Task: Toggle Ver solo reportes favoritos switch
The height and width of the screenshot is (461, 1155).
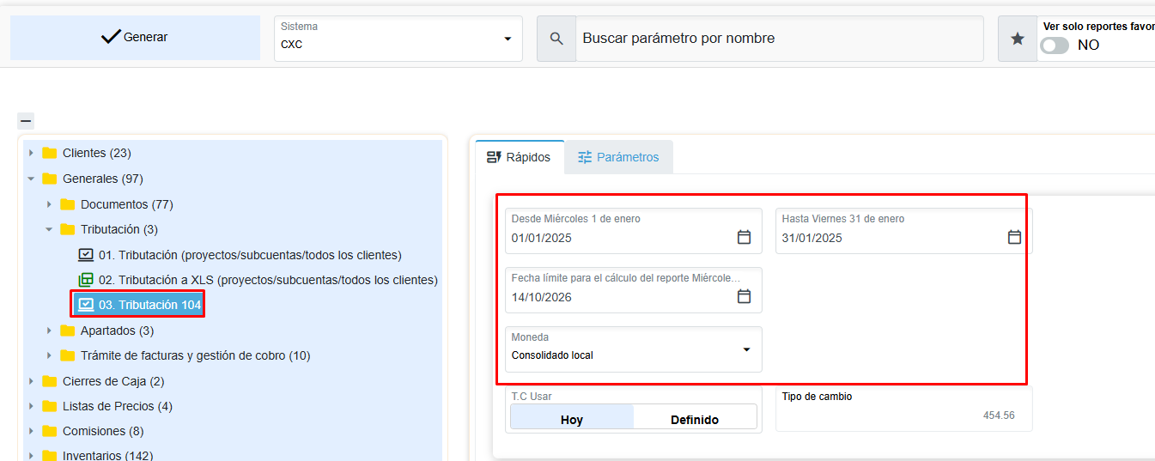Action: [1055, 45]
